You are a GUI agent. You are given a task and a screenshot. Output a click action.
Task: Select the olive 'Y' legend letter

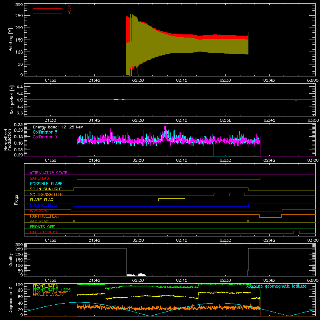click(x=69, y=12)
